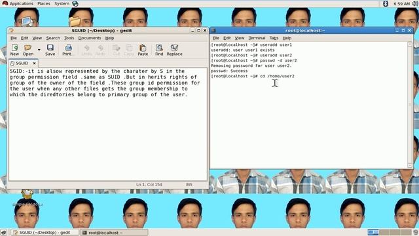Image resolution: width=419 pixels, height=236 pixels.
Task: Click the Ln 1, Col 154 status text
Action: coord(149,185)
